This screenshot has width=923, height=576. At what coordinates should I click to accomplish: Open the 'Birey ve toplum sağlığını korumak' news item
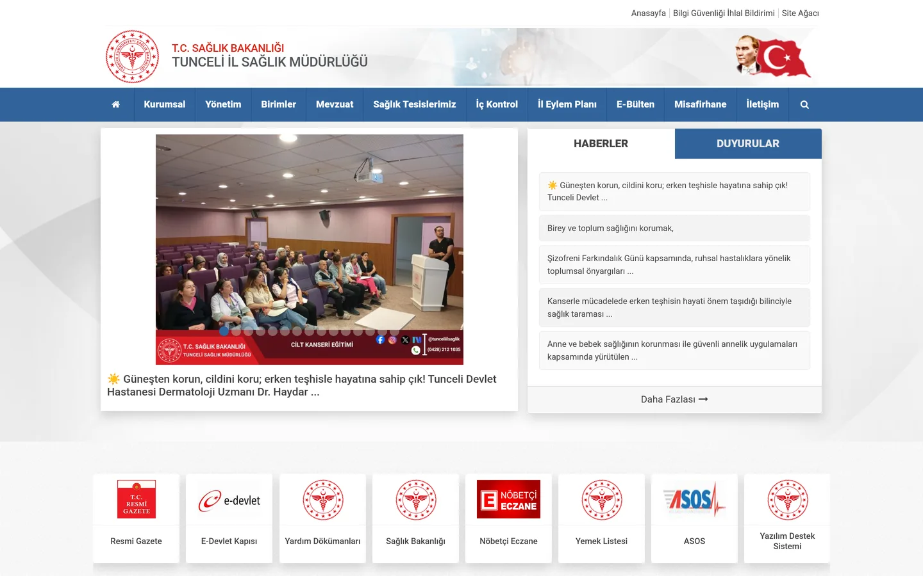[x=674, y=228]
